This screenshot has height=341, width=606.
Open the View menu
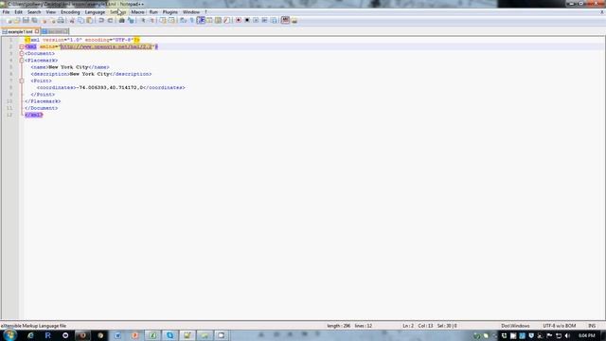tap(50, 12)
